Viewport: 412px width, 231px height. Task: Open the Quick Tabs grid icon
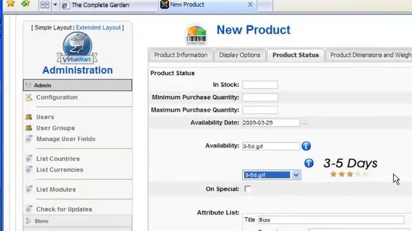[x=44, y=4]
